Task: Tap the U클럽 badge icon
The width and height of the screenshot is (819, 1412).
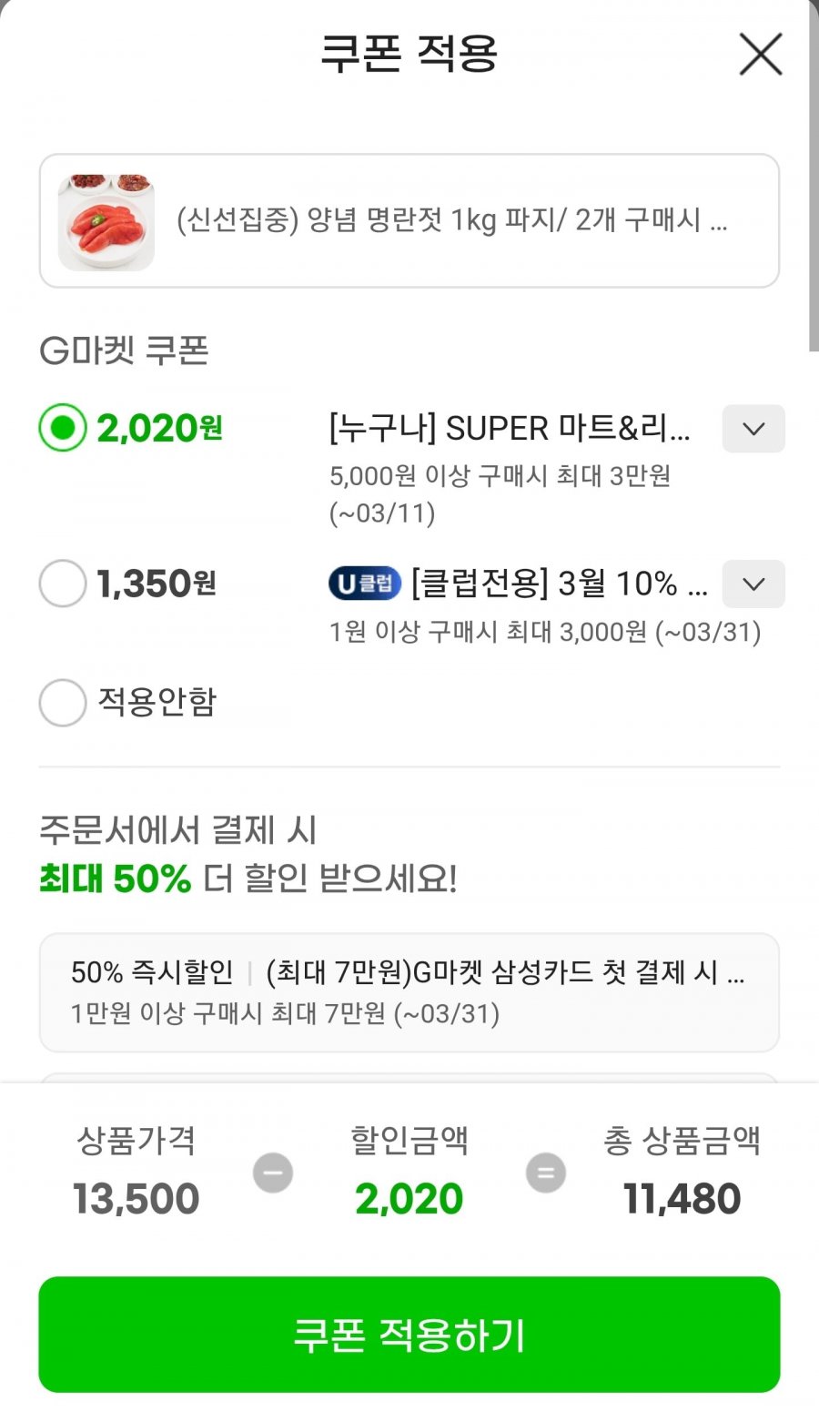Action: click(365, 584)
